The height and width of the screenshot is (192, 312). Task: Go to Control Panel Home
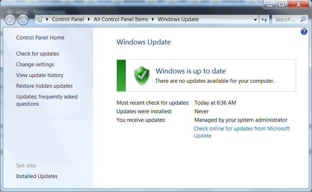point(40,38)
